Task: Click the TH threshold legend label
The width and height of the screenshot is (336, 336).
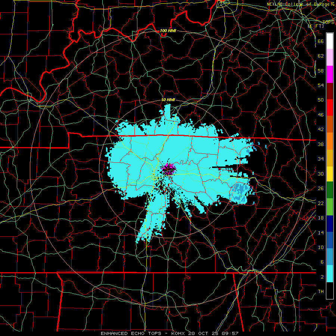Action: point(321,292)
